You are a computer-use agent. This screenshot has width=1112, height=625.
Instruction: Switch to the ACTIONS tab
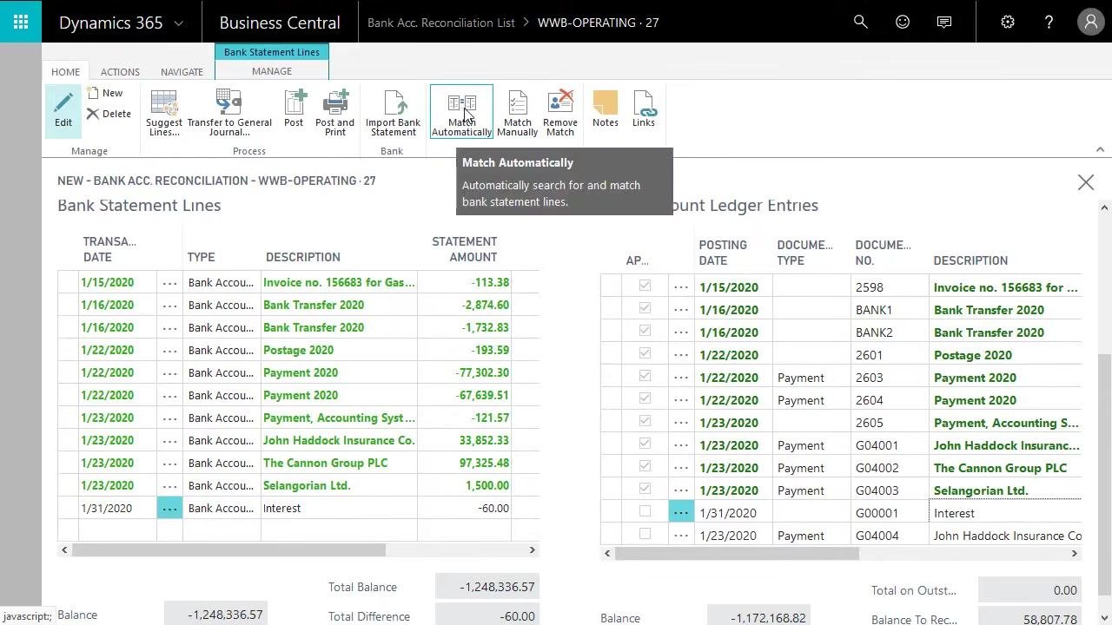coord(120,72)
